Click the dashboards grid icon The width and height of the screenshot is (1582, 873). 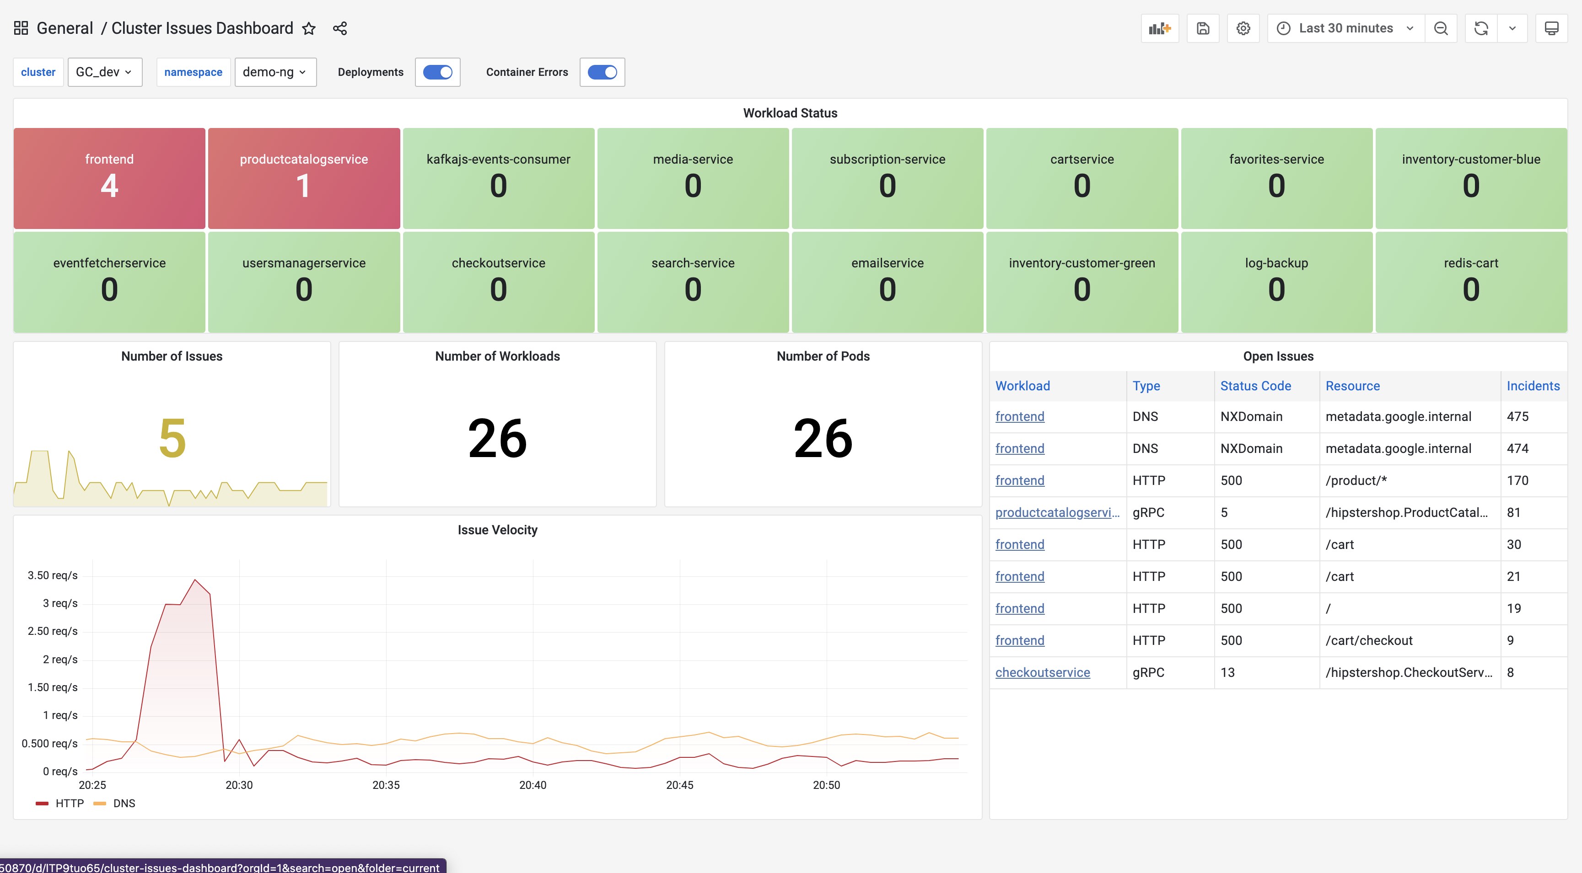pos(21,28)
